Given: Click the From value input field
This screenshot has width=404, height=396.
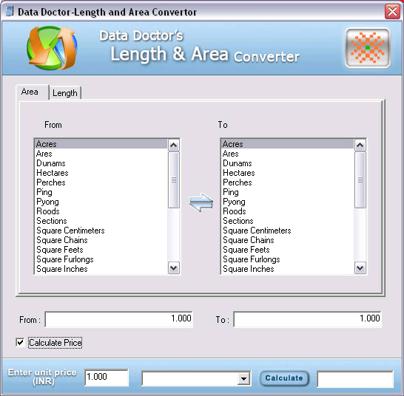Looking at the screenshot, I should (119, 319).
